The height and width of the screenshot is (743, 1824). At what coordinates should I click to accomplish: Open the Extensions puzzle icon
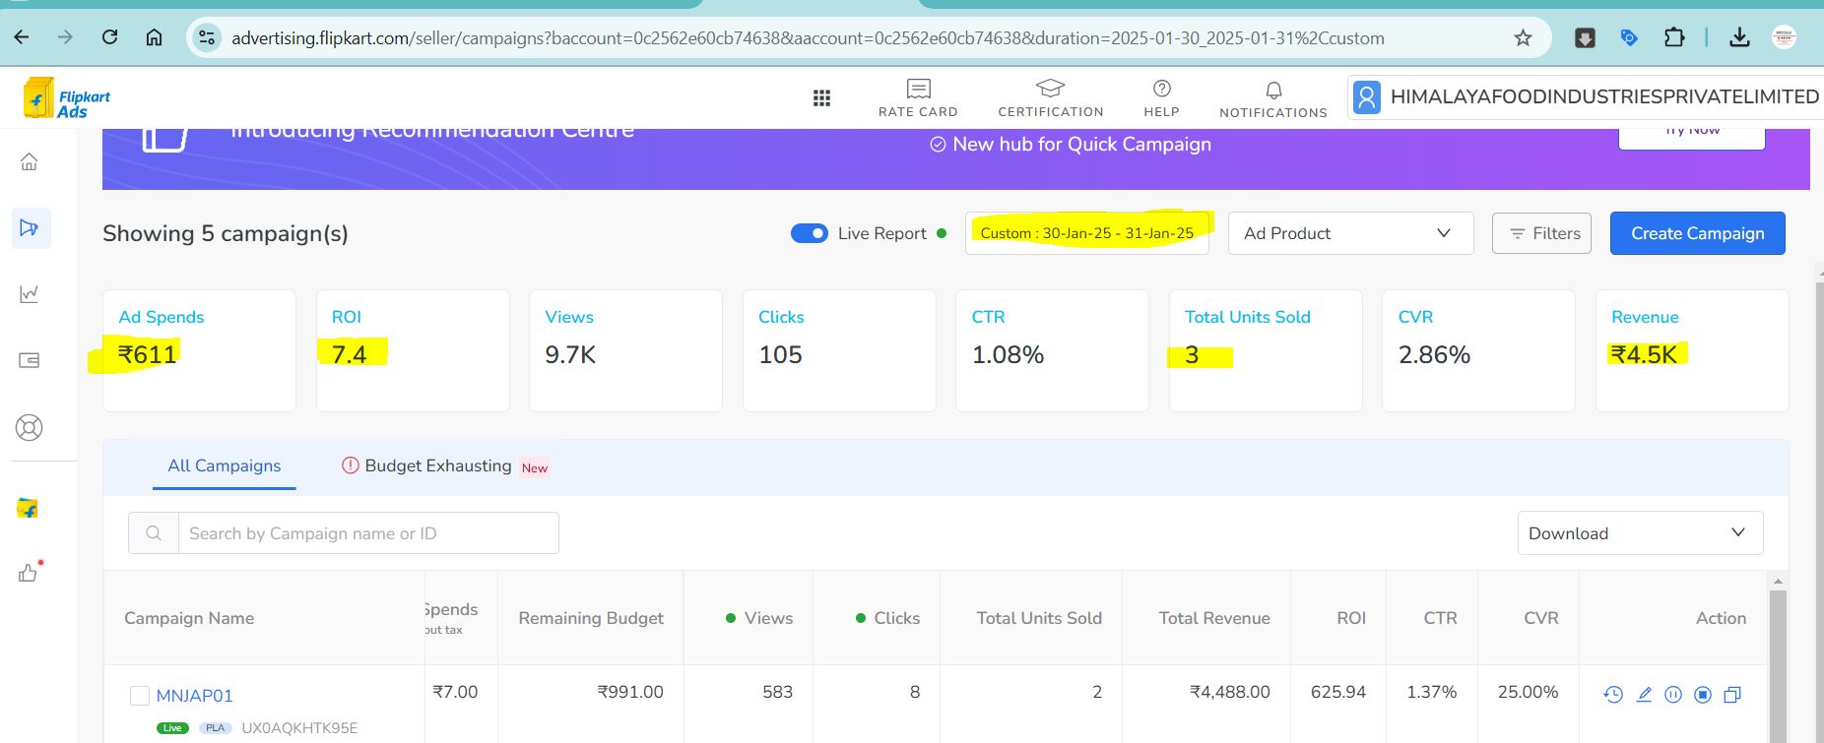[1673, 38]
